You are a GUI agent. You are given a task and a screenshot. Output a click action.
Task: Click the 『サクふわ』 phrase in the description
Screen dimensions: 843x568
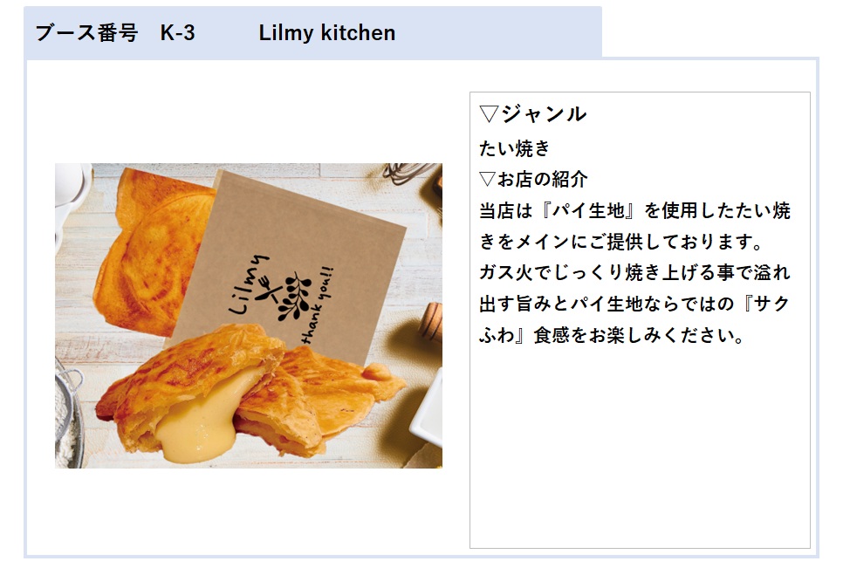(x=634, y=319)
